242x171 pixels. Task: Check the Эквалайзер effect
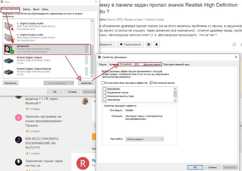click(x=105, y=100)
